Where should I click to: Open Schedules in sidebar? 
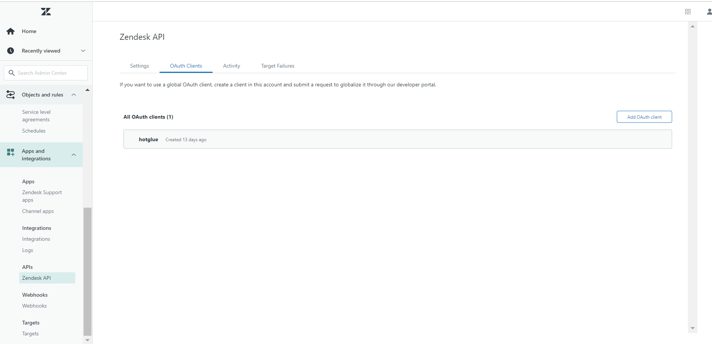(x=34, y=131)
